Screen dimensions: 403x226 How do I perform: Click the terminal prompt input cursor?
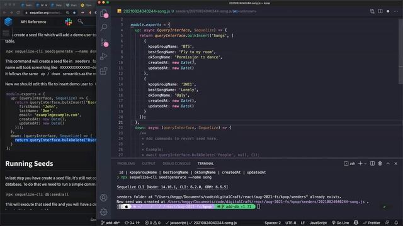pos(259,207)
